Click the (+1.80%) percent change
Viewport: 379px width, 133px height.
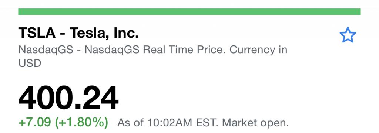(x=81, y=122)
